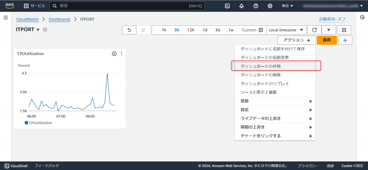Expand the ライブデータの上書き submenu
The width and height of the screenshot is (368, 170).
(x=275, y=118)
